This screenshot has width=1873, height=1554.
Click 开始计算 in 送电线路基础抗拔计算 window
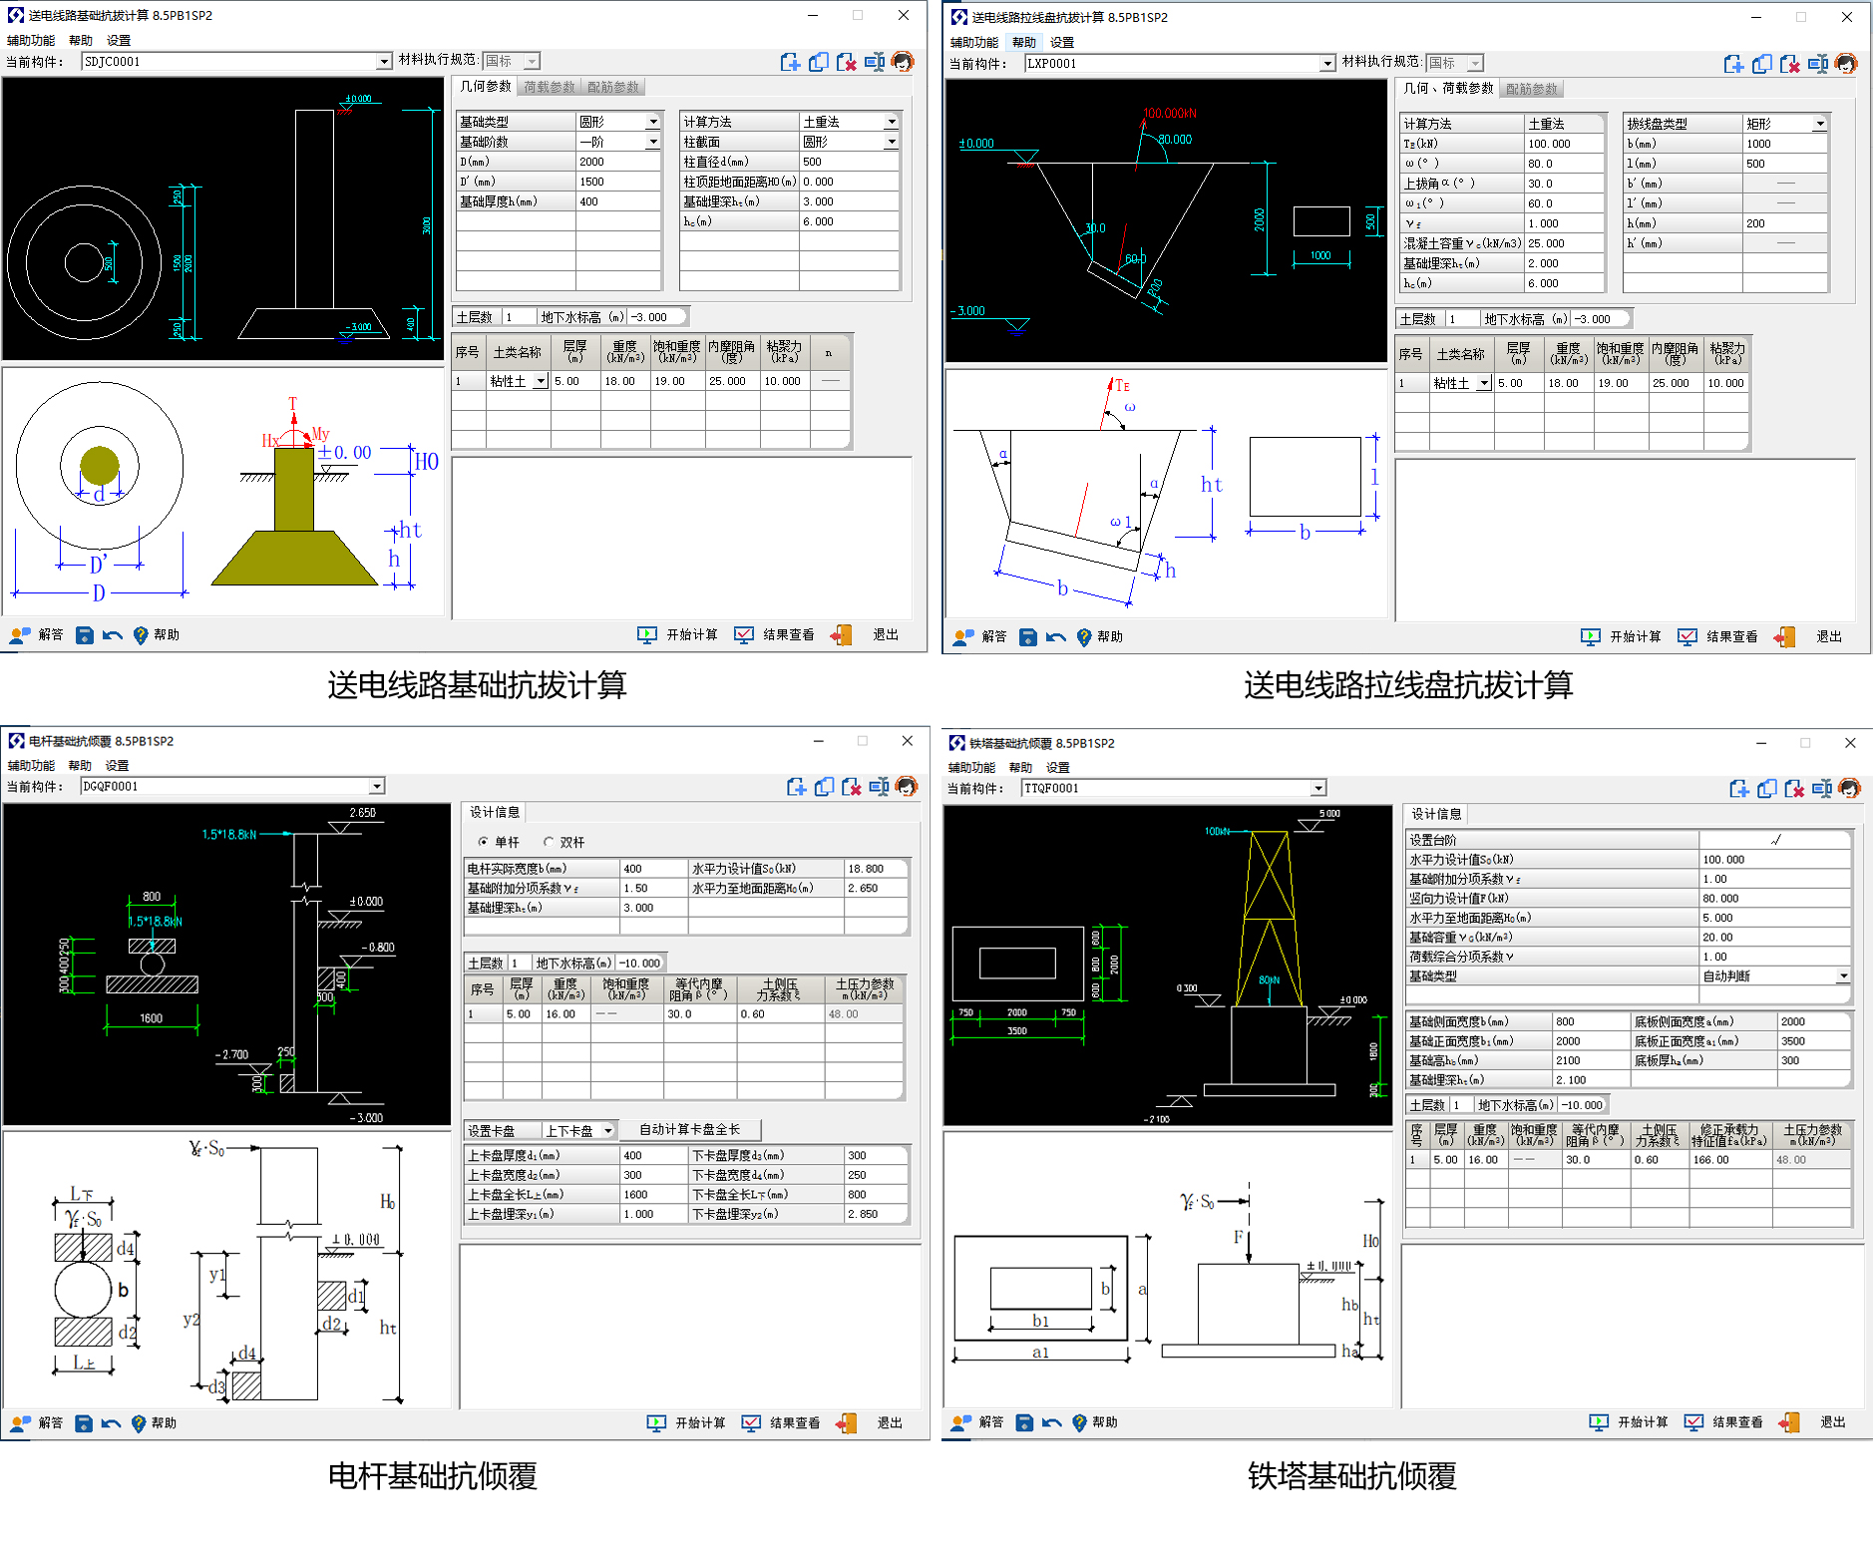pyautogui.click(x=678, y=635)
